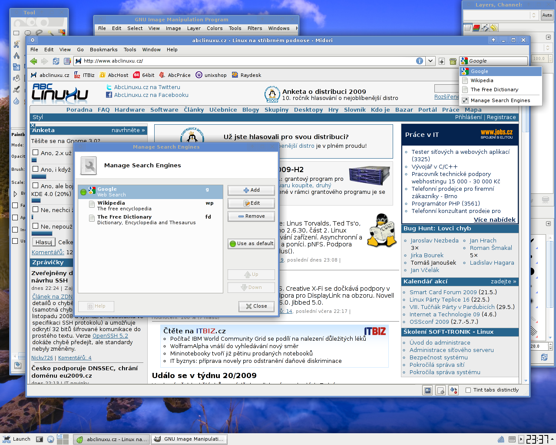Click the Midori URL address field

click(248, 61)
